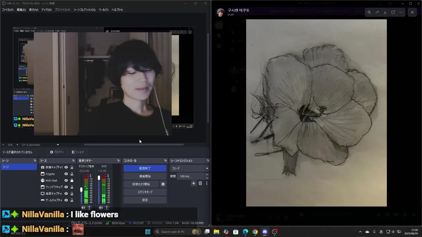Open Discord from the taskbar

click(x=265, y=232)
